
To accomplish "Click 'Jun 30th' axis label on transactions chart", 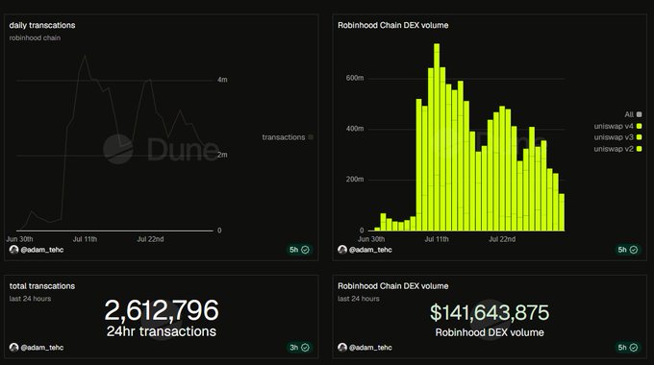I will click(19, 239).
